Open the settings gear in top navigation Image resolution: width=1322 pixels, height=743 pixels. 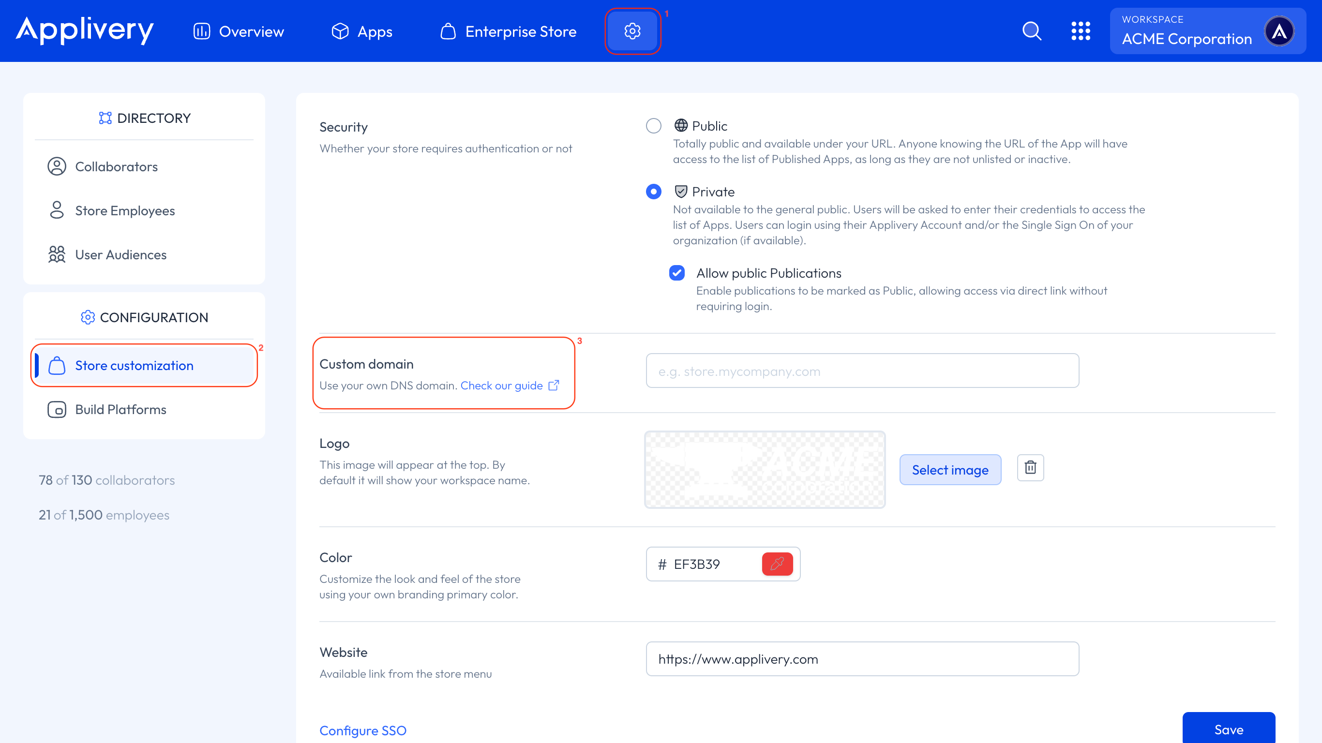pyautogui.click(x=632, y=31)
